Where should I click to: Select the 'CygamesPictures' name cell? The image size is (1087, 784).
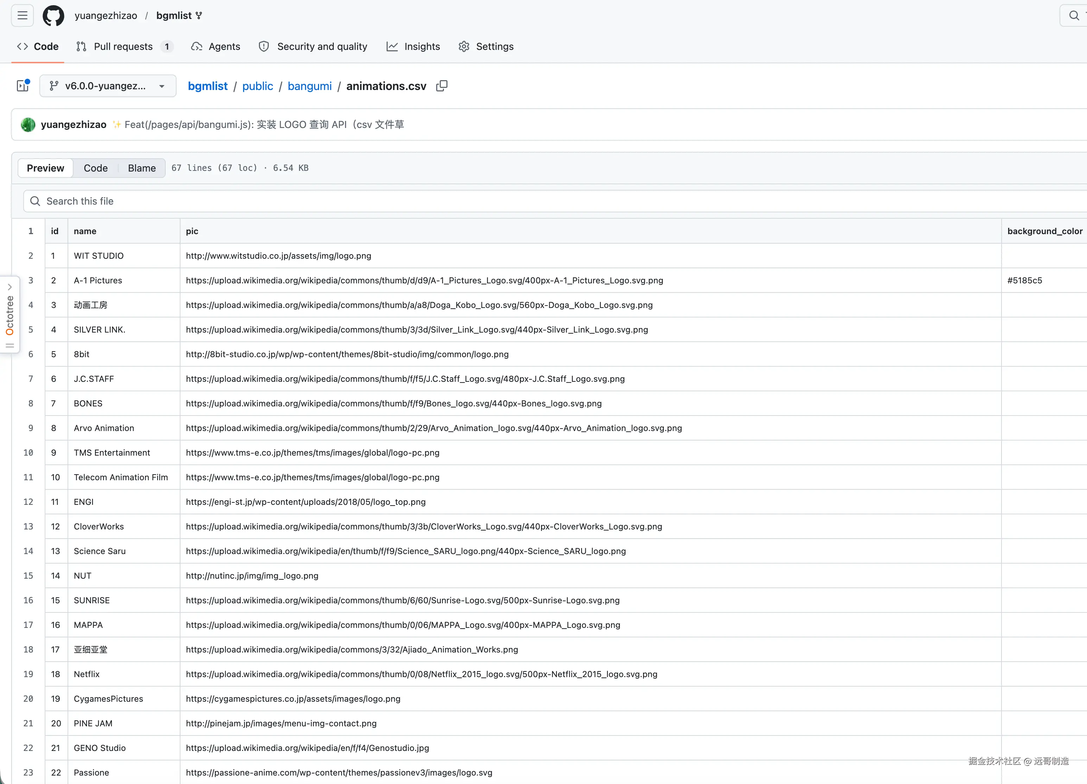coord(124,699)
